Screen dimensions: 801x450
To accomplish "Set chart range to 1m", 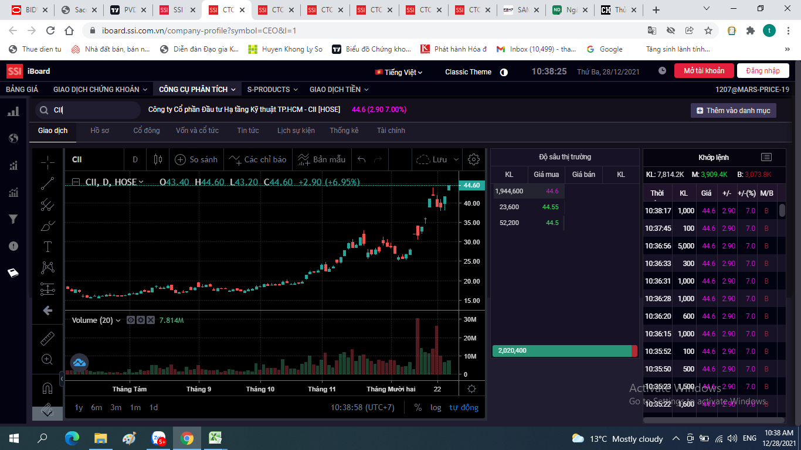I will pos(135,407).
